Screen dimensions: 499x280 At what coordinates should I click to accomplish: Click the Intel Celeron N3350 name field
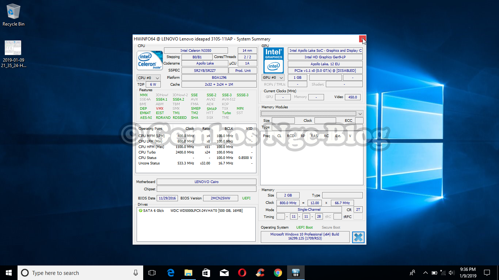point(196,51)
